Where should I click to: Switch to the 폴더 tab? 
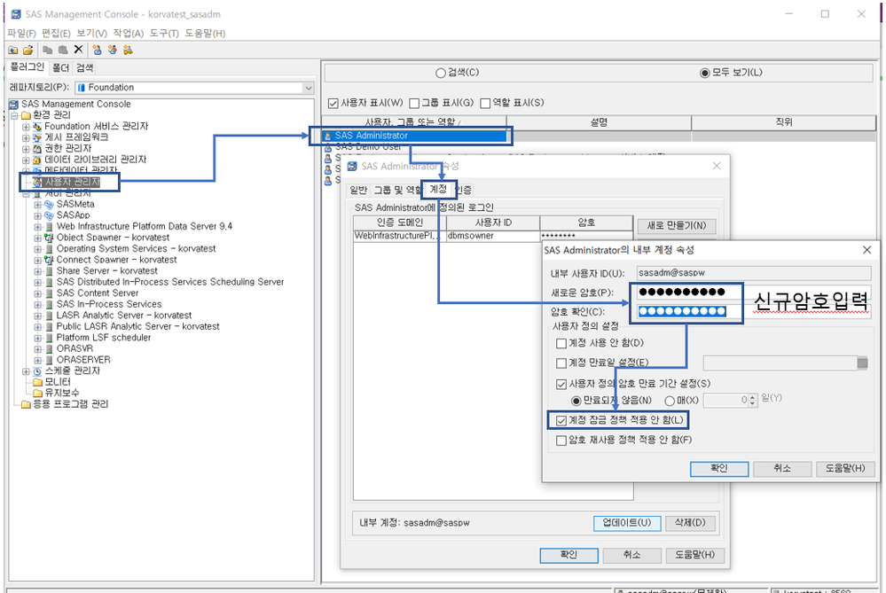coord(61,68)
